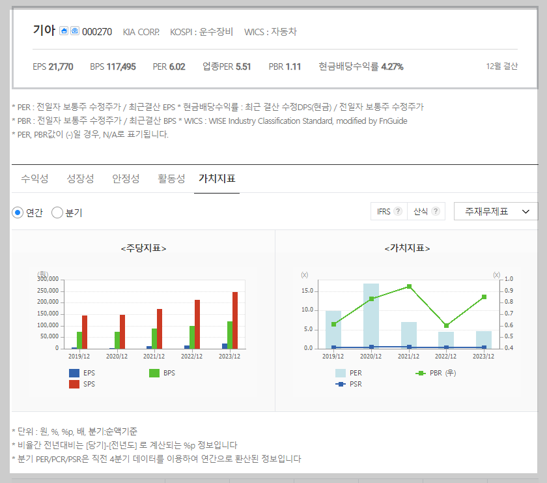Screen dimensions: 547x483
Task: Toggle PSR legend line marker
Action: [341, 384]
